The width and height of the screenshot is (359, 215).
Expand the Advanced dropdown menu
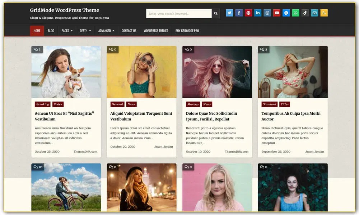[x=106, y=30]
